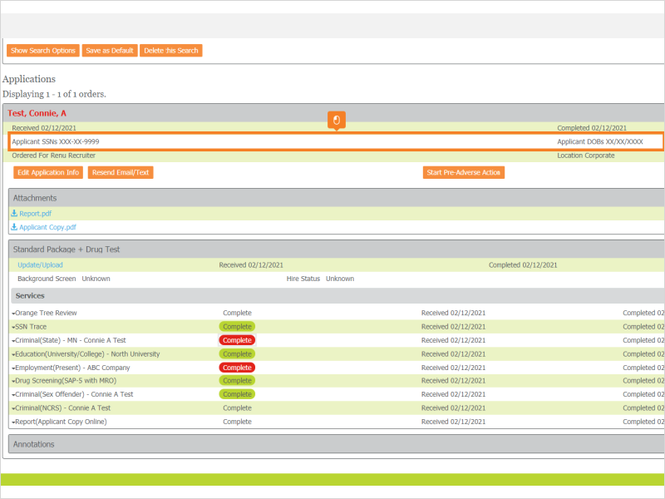665x499 pixels.
Task: Click the download icon beside Applicant Copy.pdf
Action: coord(14,226)
